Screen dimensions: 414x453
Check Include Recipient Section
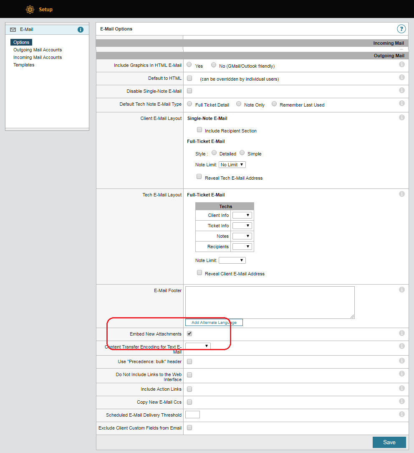[199, 130]
